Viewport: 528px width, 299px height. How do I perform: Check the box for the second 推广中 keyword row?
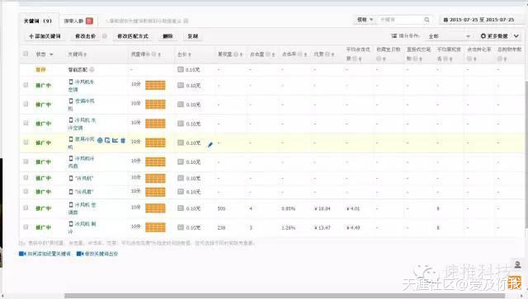[x=26, y=104]
